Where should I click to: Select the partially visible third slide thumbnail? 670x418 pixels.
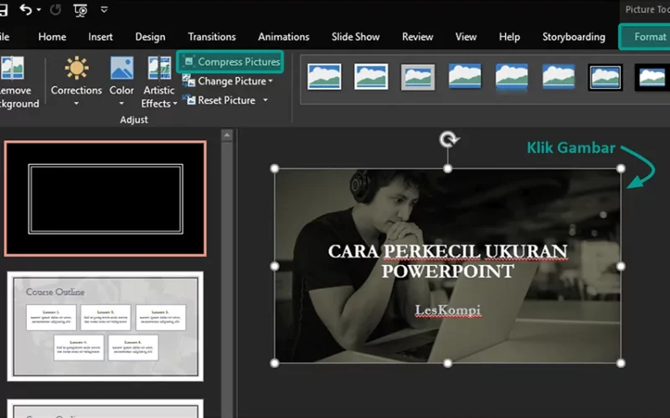pyautogui.click(x=106, y=409)
